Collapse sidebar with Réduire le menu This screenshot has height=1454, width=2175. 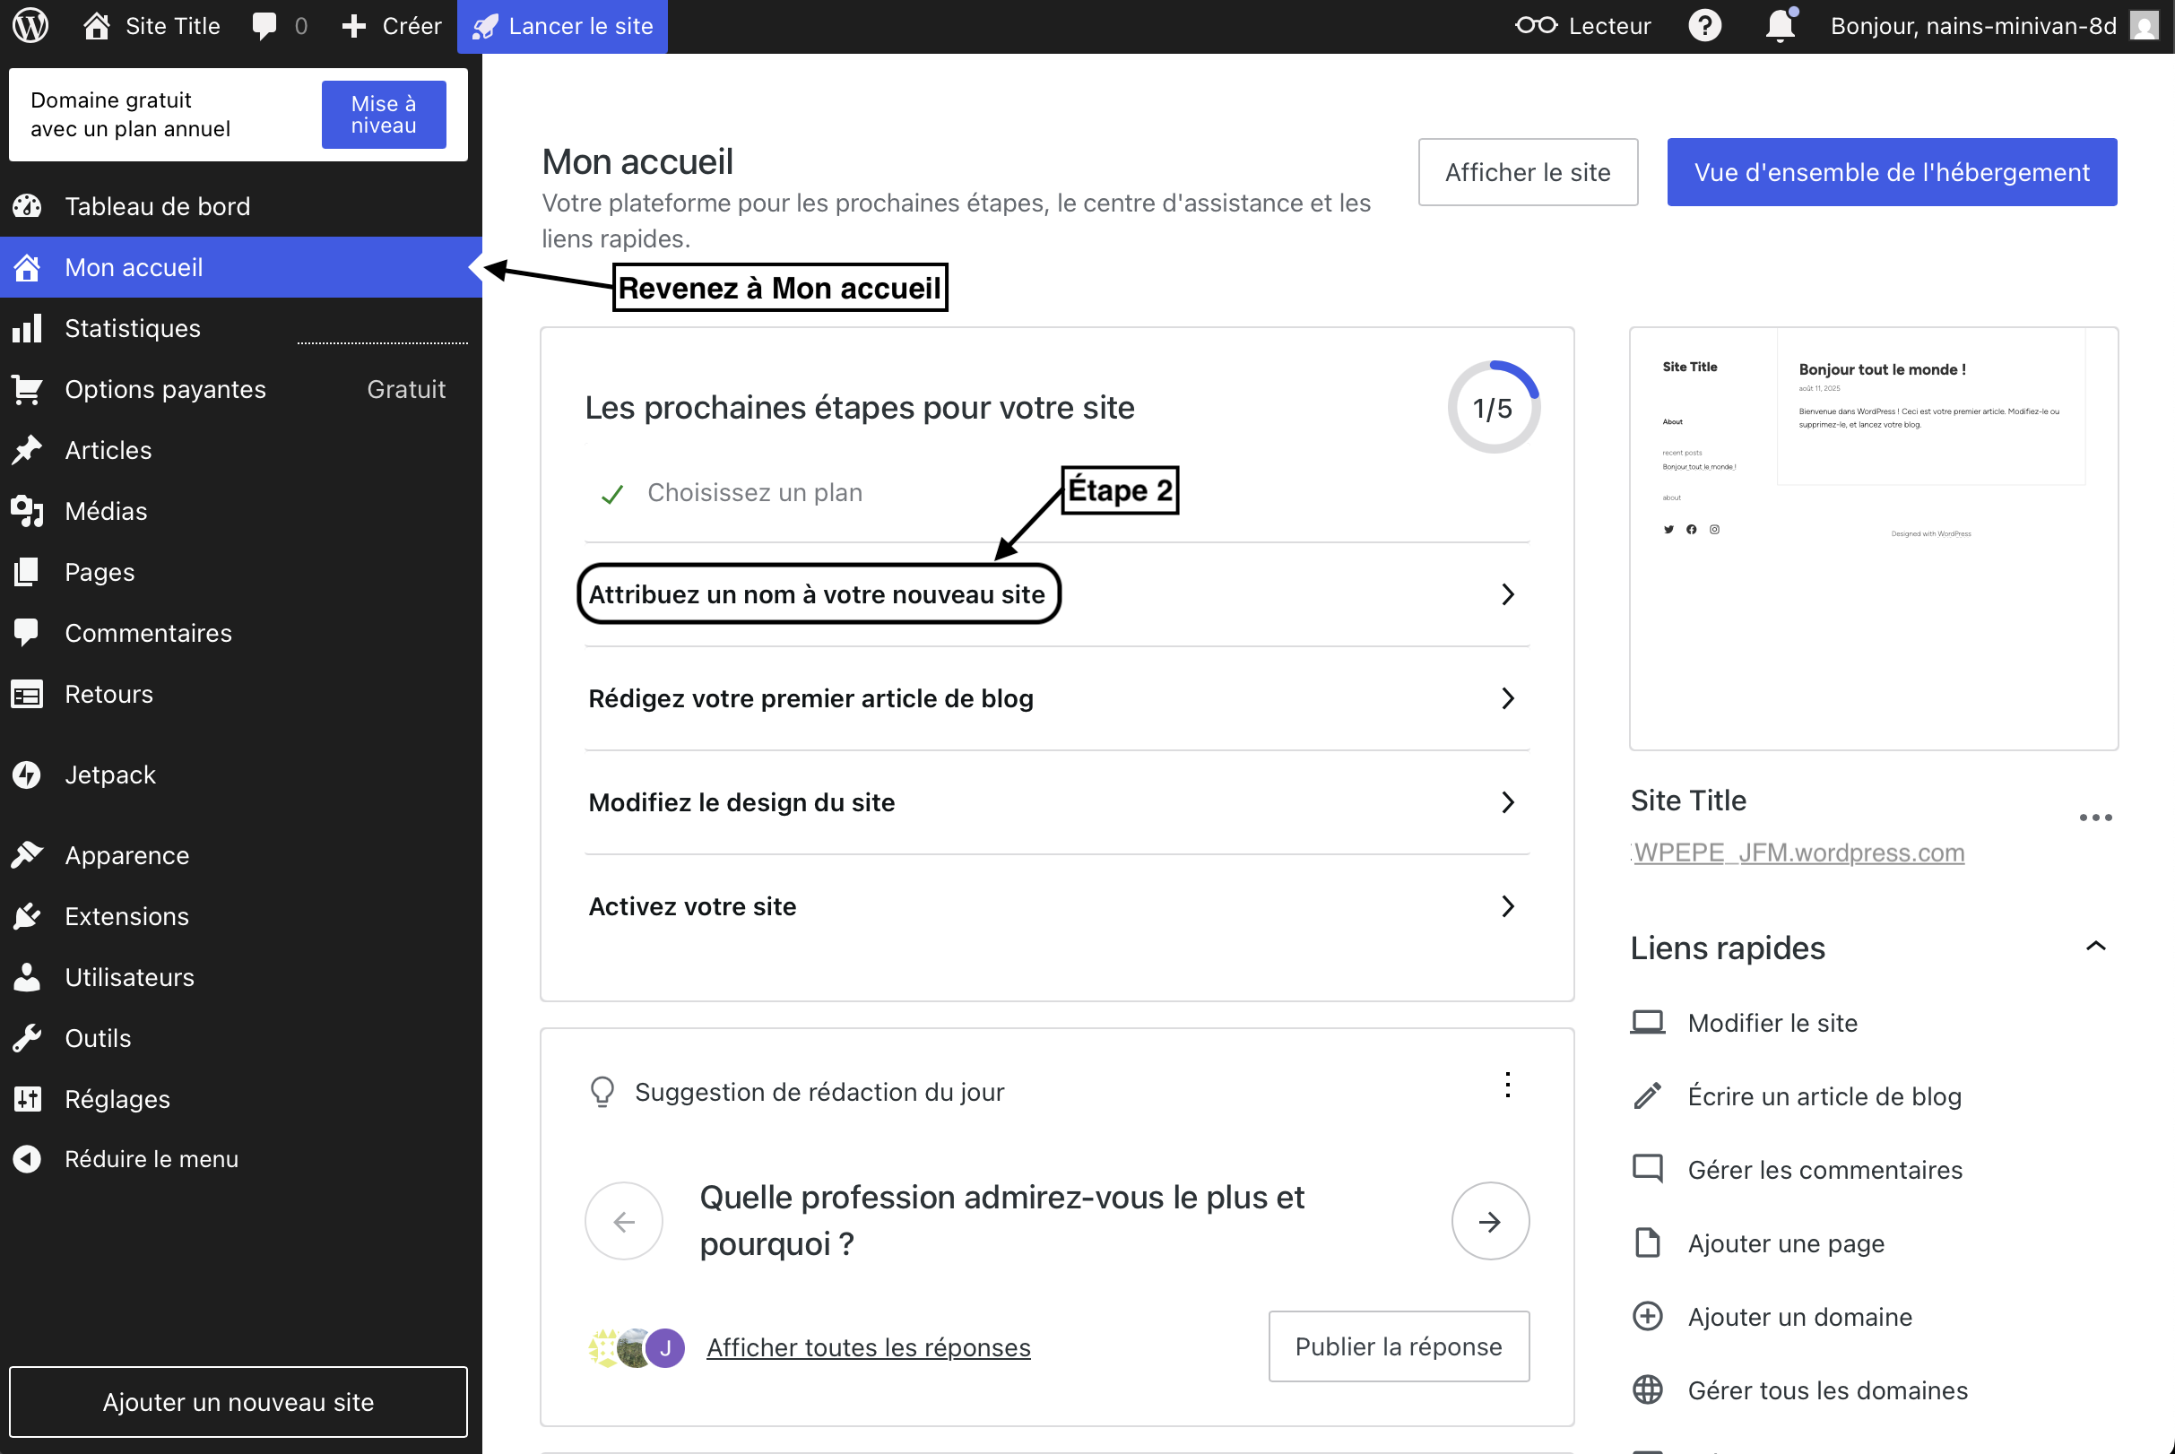pos(151,1159)
